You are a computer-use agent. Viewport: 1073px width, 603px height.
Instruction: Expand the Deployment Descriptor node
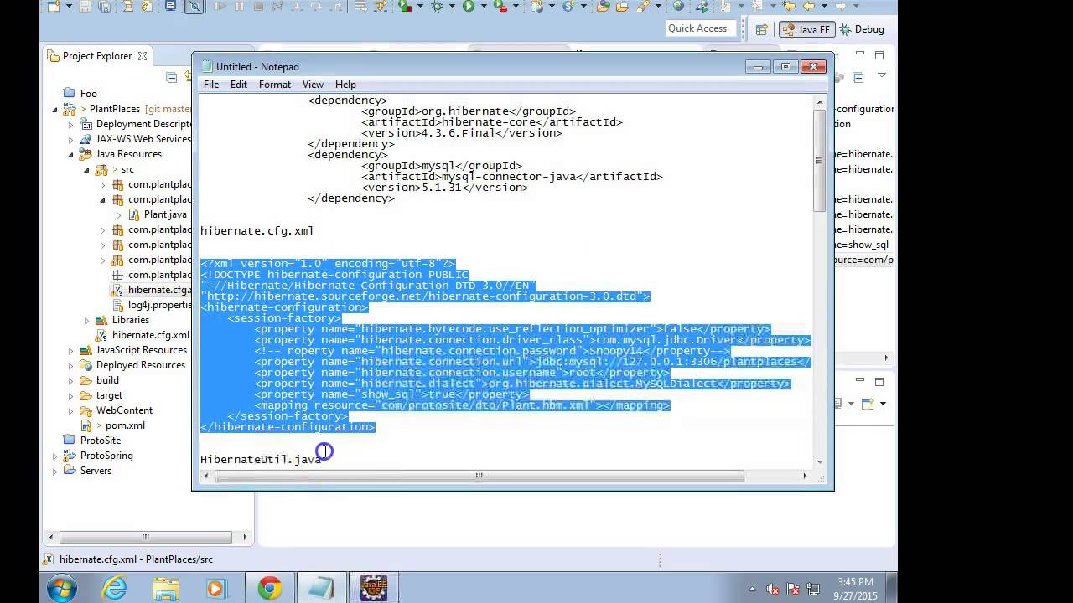[x=71, y=124]
